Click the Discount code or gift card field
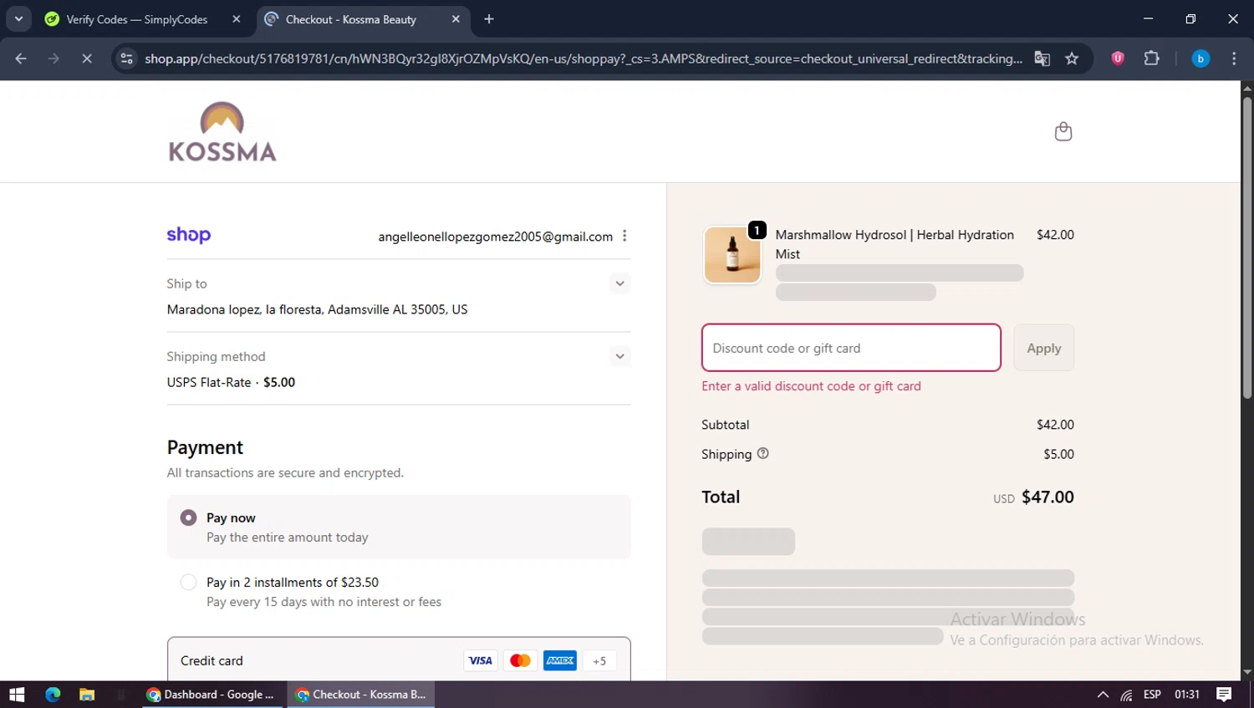 click(x=851, y=348)
